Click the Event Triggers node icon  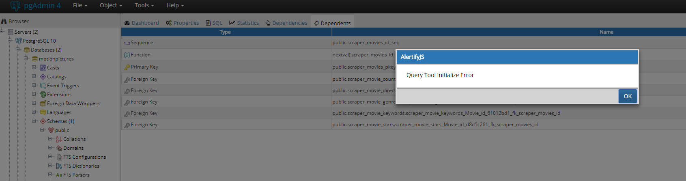click(x=43, y=86)
